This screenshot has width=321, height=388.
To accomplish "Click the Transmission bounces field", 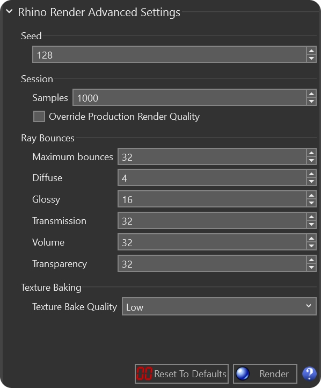I will [x=212, y=221].
